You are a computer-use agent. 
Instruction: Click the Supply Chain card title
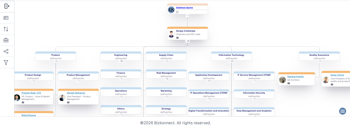click(166, 55)
